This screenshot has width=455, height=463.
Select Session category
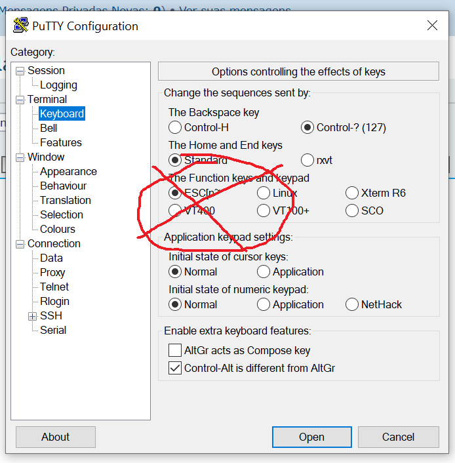click(x=46, y=71)
